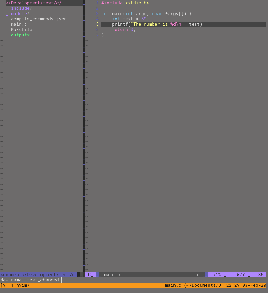
Task: Click the </Development/test/c/ root path header
Action: point(33,3)
